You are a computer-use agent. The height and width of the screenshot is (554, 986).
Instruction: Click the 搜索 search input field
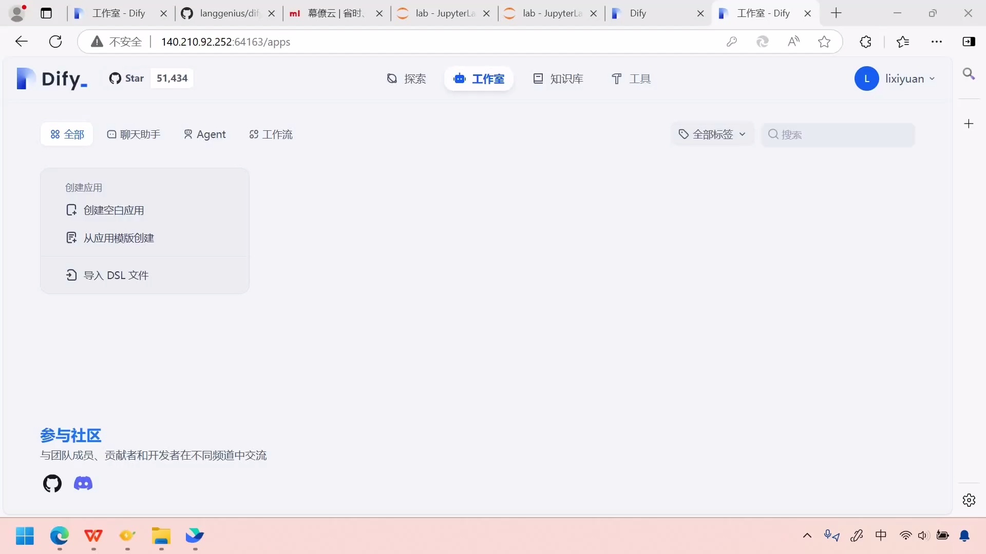837,134
